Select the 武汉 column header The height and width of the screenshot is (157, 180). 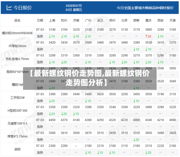coord(100,20)
